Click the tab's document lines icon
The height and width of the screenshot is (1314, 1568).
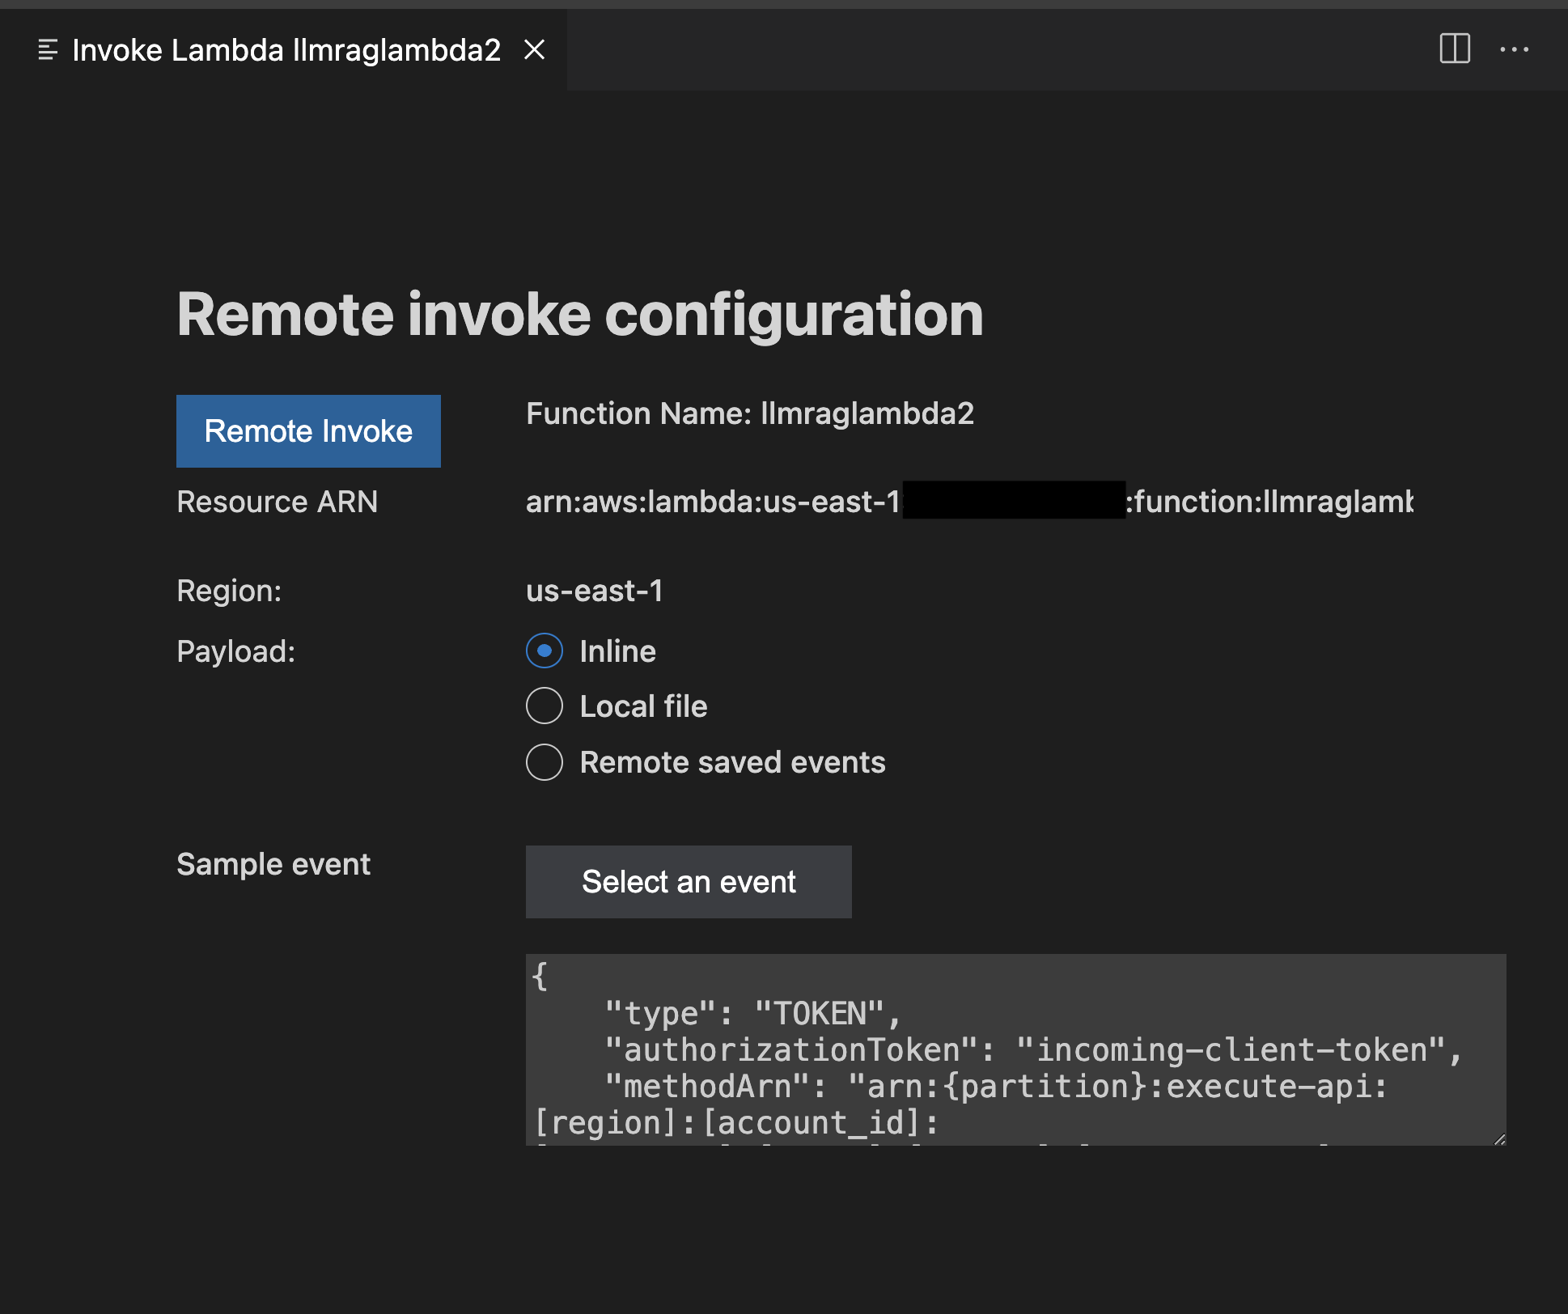[x=48, y=50]
